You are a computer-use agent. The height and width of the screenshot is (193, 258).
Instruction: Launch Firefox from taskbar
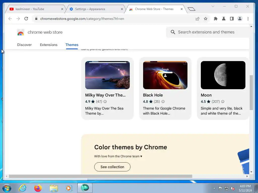(x=38, y=188)
